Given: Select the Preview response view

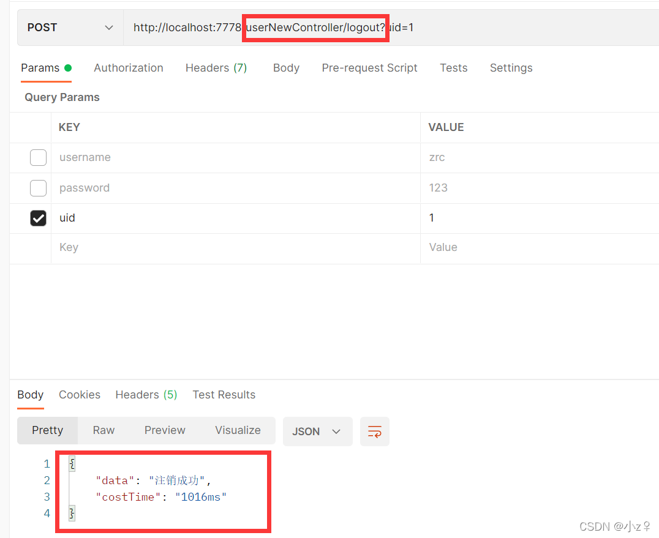Looking at the screenshot, I should coord(165,430).
